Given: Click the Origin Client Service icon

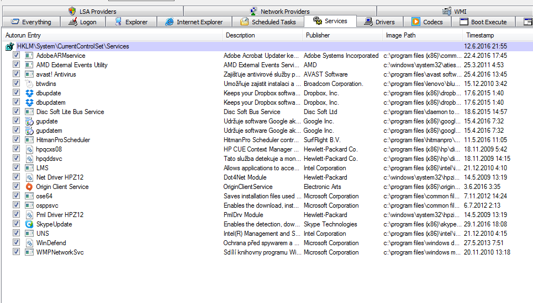Looking at the screenshot, I should point(29,187).
